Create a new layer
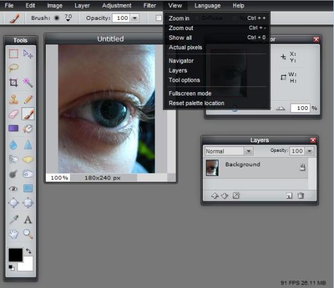The height and width of the screenshot is (288, 334). coord(289,196)
